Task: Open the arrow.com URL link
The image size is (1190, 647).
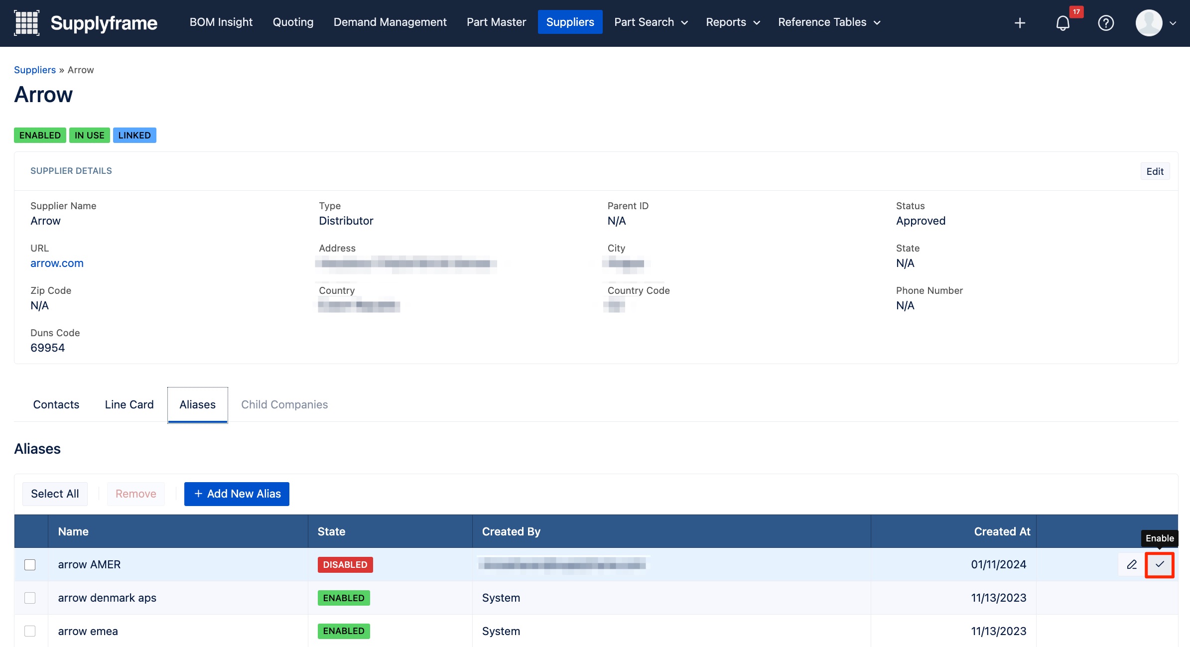Action: click(57, 263)
